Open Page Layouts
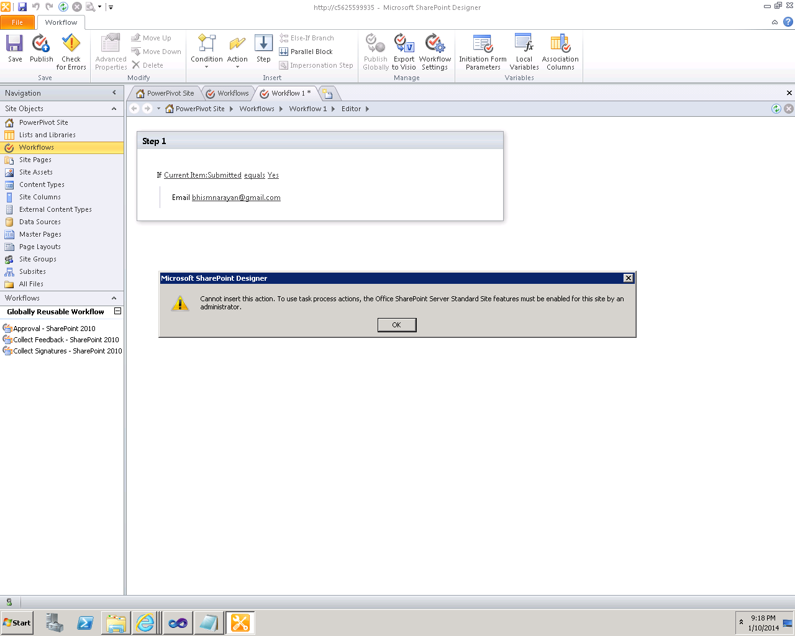 [62, 247]
